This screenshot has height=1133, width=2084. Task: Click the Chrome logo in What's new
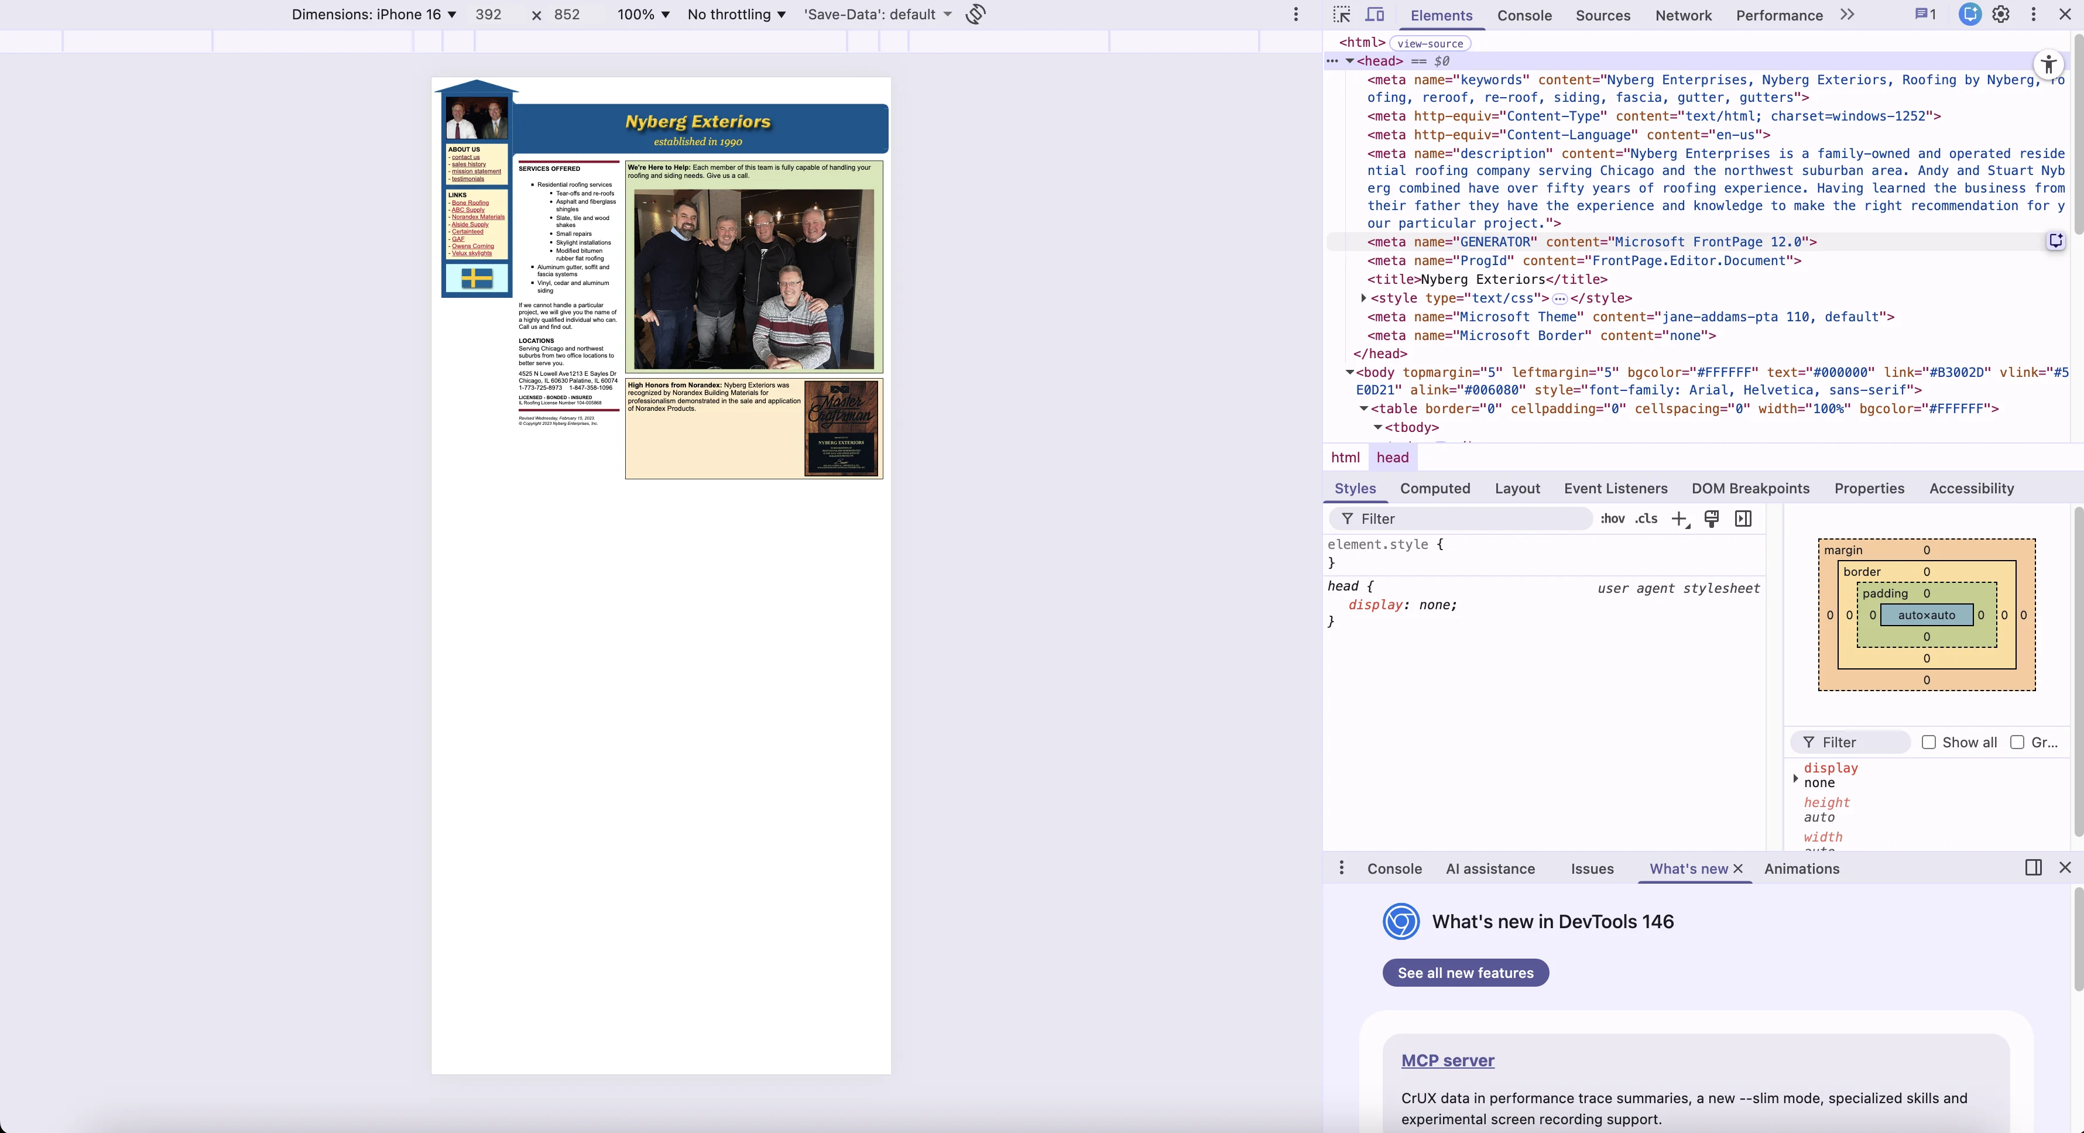point(1401,922)
